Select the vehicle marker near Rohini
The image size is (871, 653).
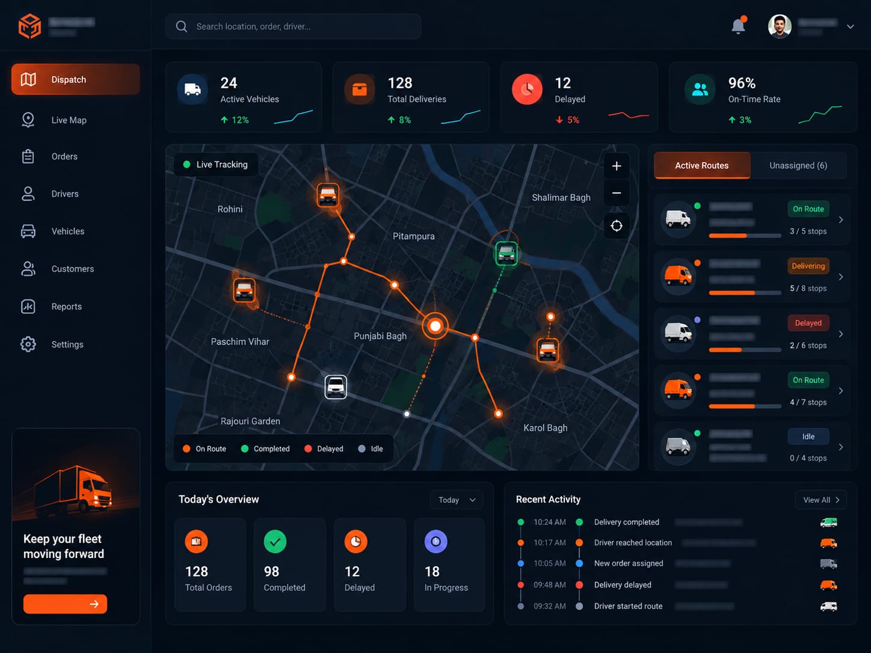(328, 195)
